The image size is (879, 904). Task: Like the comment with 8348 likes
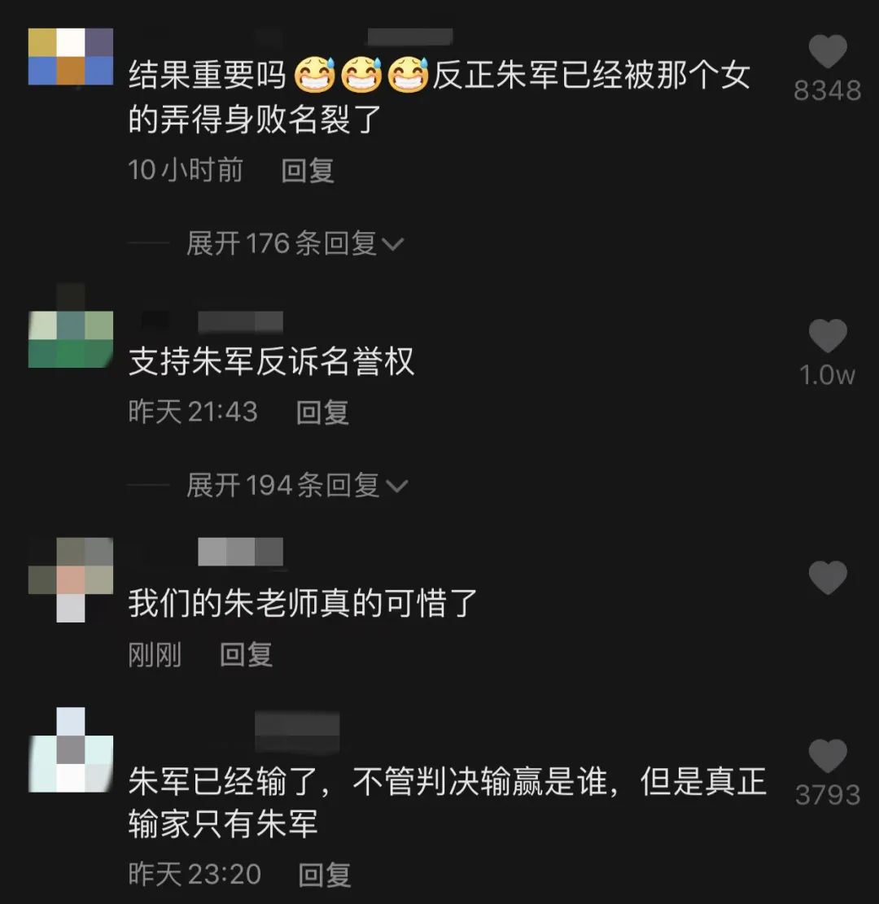pyautogui.click(x=828, y=51)
